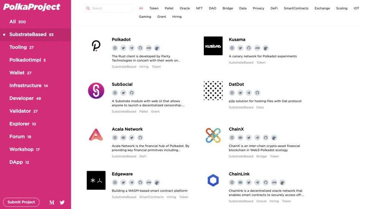Open the Medium icon in sidebar

(52, 202)
